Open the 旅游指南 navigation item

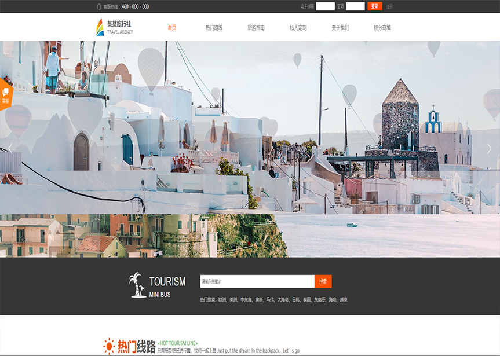click(x=256, y=28)
